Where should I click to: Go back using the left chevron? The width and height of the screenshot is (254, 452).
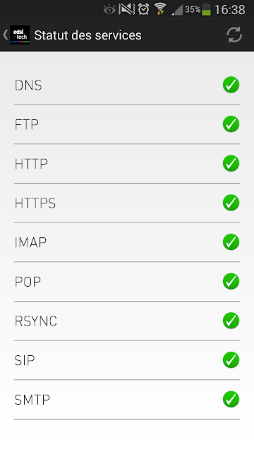click(x=5, y=35)
